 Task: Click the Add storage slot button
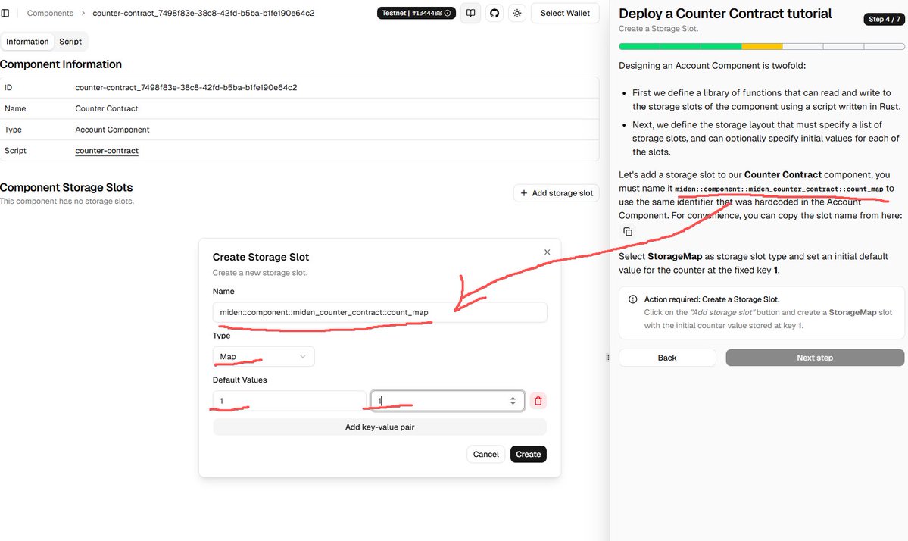(x=557, y=193)
